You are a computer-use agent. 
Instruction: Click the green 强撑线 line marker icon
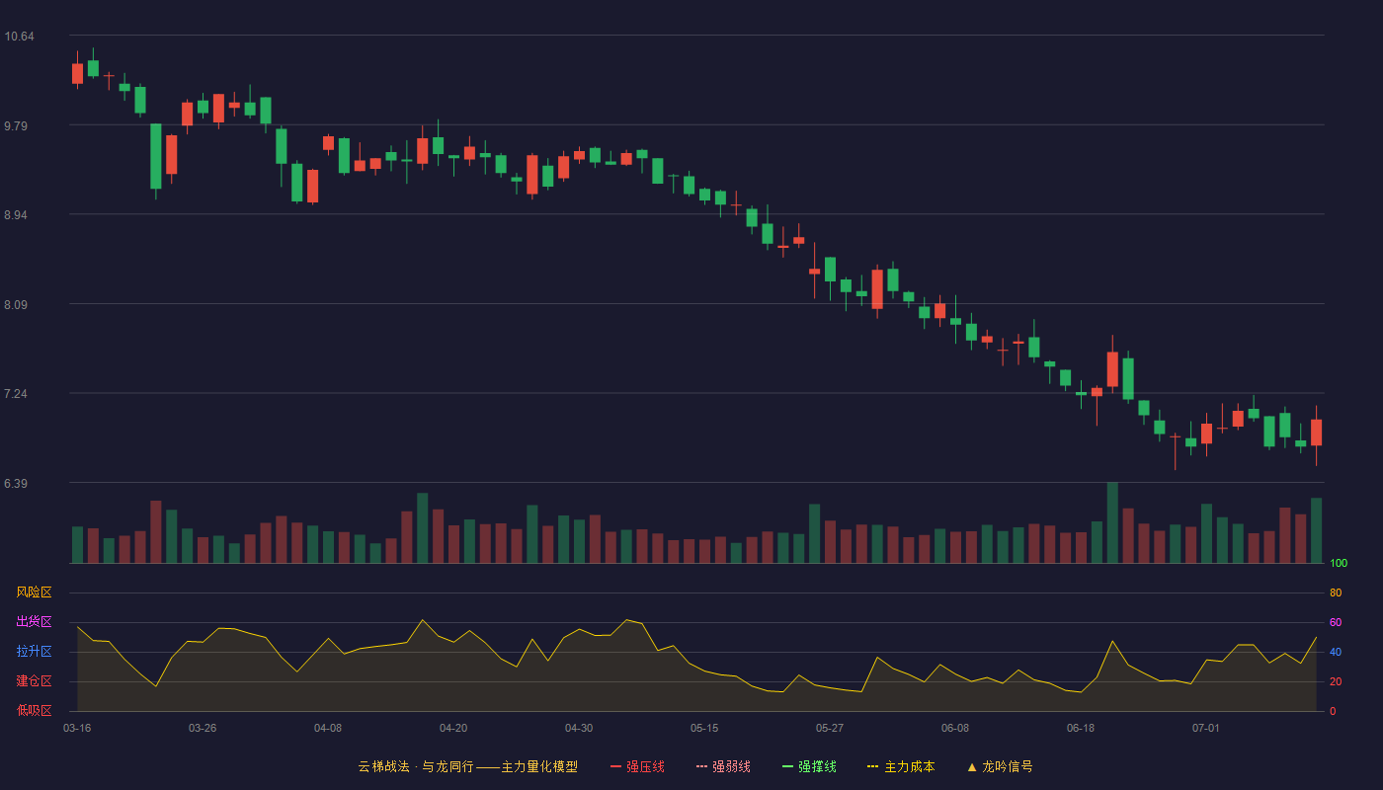tap(787, 766)
